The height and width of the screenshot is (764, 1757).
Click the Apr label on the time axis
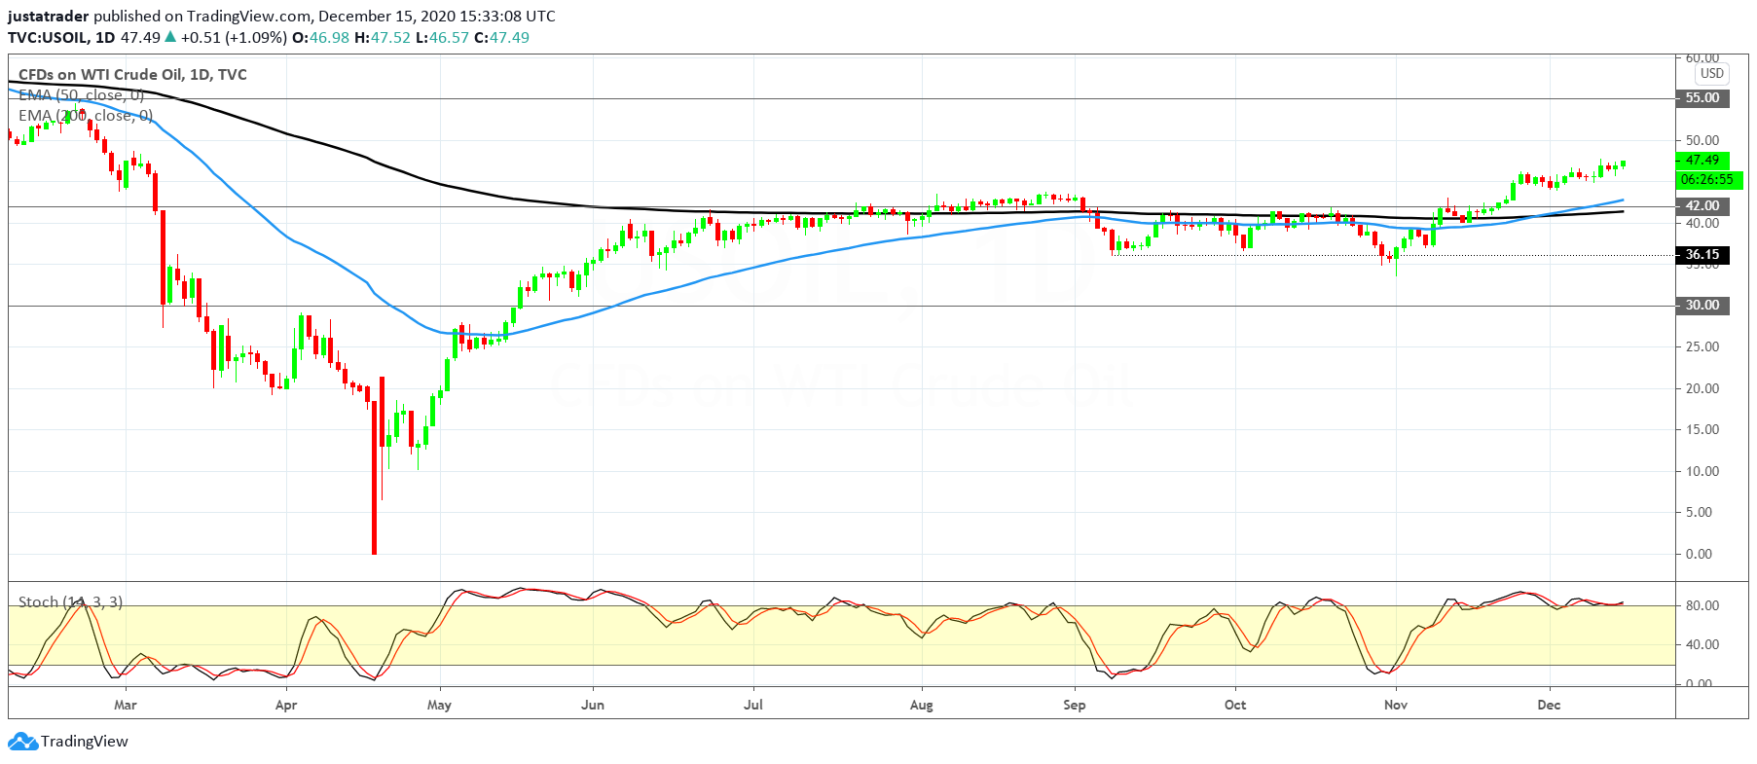(286, 706)
